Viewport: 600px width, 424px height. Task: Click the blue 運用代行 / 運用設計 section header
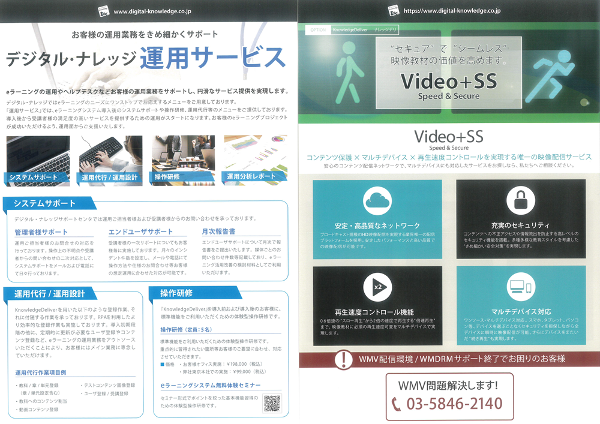pyautogui.click(x=50, y=294)
